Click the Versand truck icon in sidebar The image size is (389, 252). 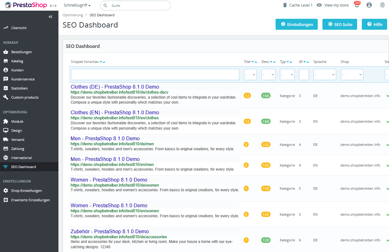[6, 140]
